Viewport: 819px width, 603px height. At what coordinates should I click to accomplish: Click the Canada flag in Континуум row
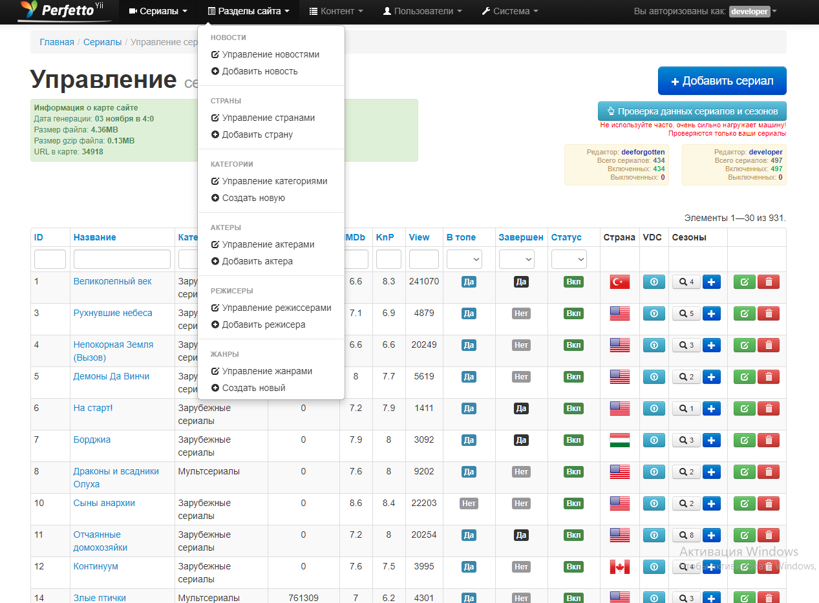(x=619, y=567)
